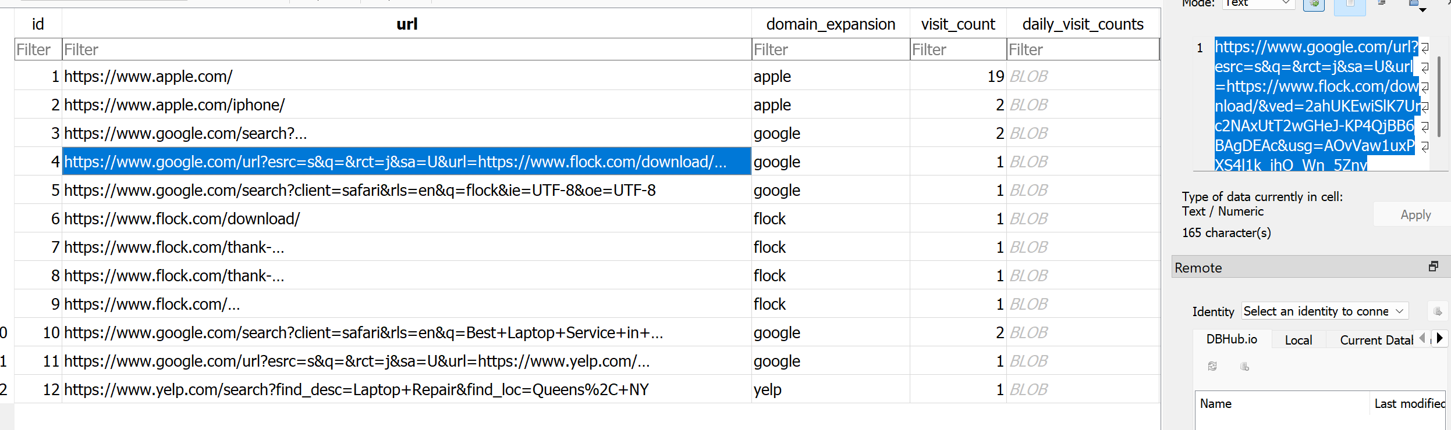
Task: Switch to the Local tab
Action: [x=1298, y=340]
